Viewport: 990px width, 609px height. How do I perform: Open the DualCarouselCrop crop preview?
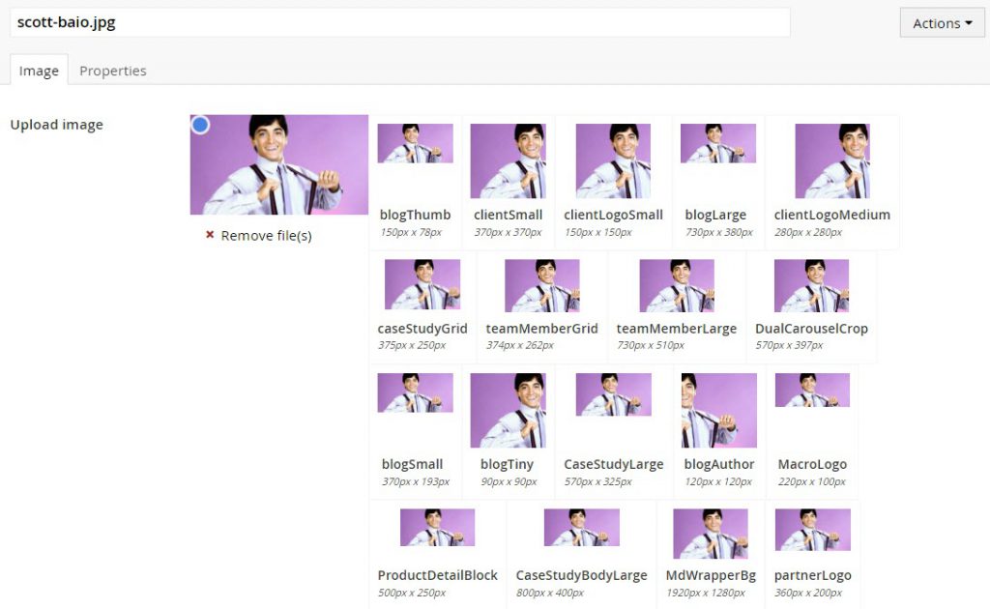811,285
